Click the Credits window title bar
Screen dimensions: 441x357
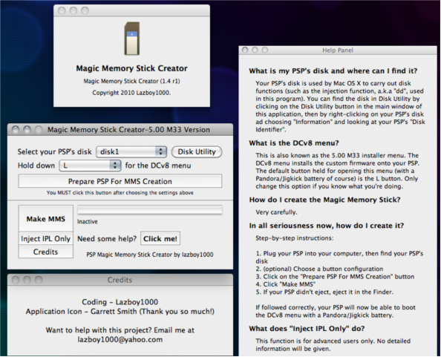click(x=120, y=280)
